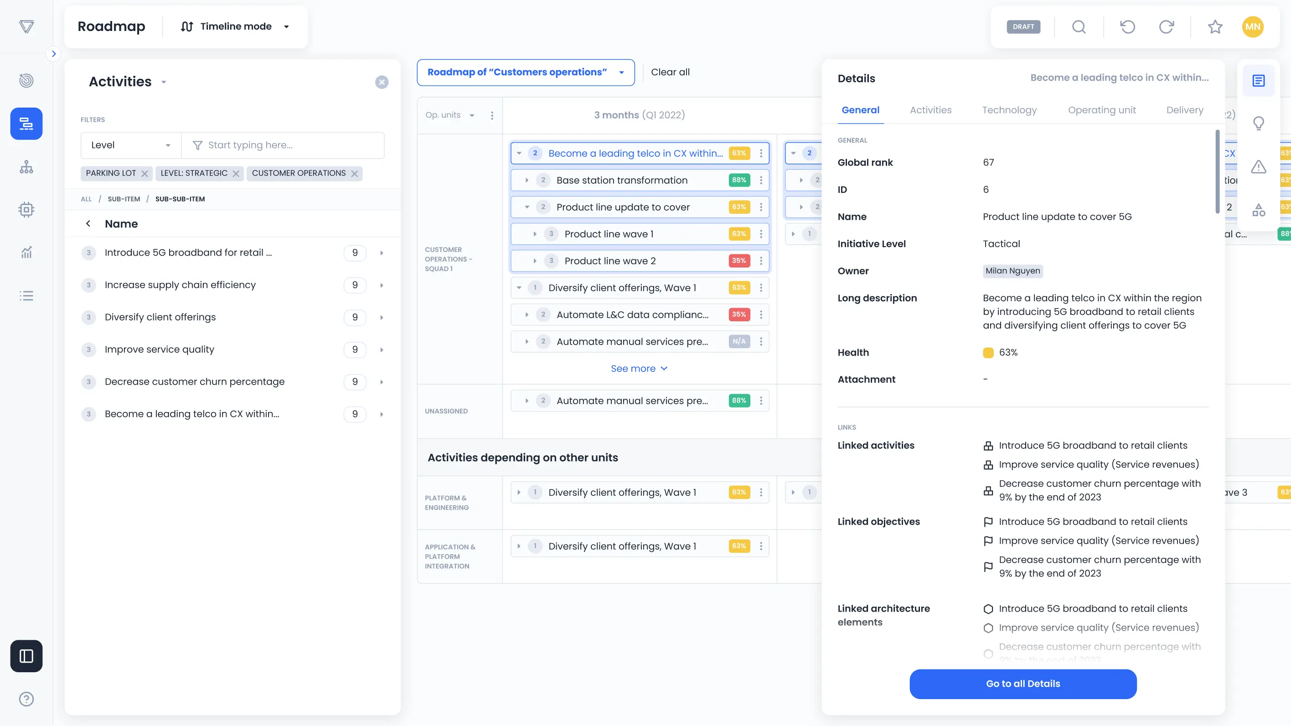1291x726 pixels.
Task: Open the Timeline mode dropdown
Action: [235, 26]
